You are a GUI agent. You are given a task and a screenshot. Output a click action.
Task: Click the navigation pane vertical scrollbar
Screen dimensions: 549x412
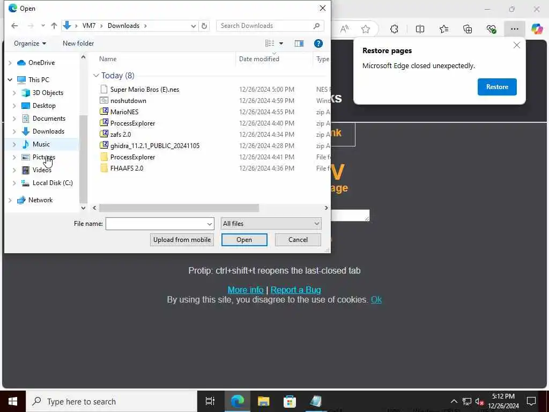point(83,159)
